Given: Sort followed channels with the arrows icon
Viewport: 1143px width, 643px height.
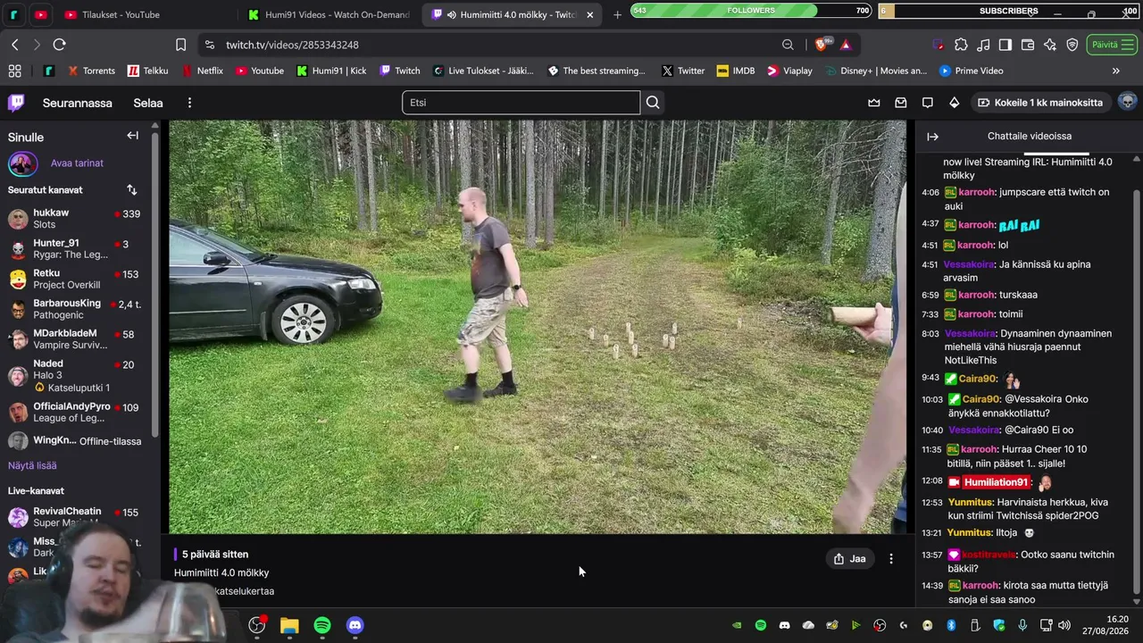Looking at the screenshot, I should pyautogui.click(x=132, y=189).
